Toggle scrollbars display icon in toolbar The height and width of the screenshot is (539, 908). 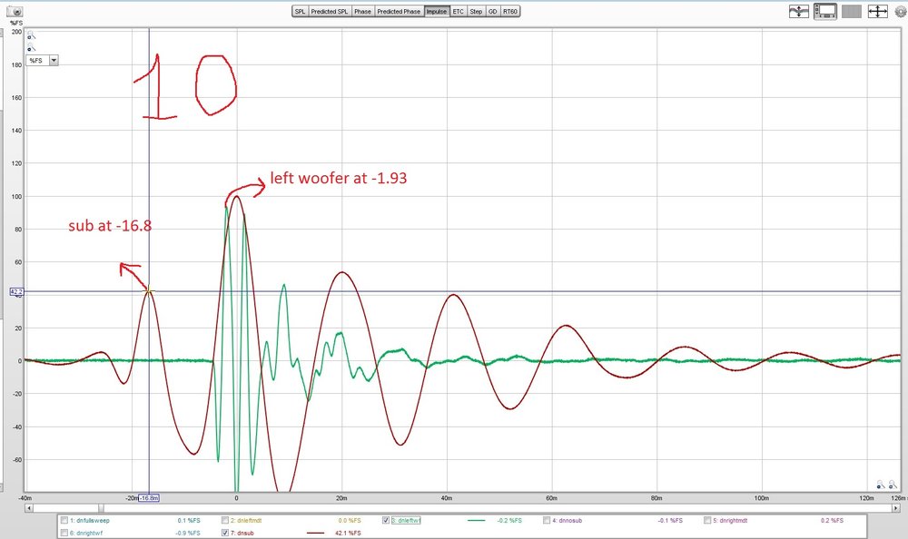point(825,11)
